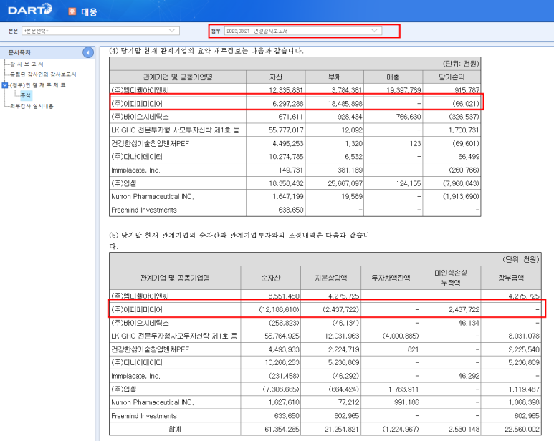Click the DART logo
Screen dimensions: 554x441
30,9
